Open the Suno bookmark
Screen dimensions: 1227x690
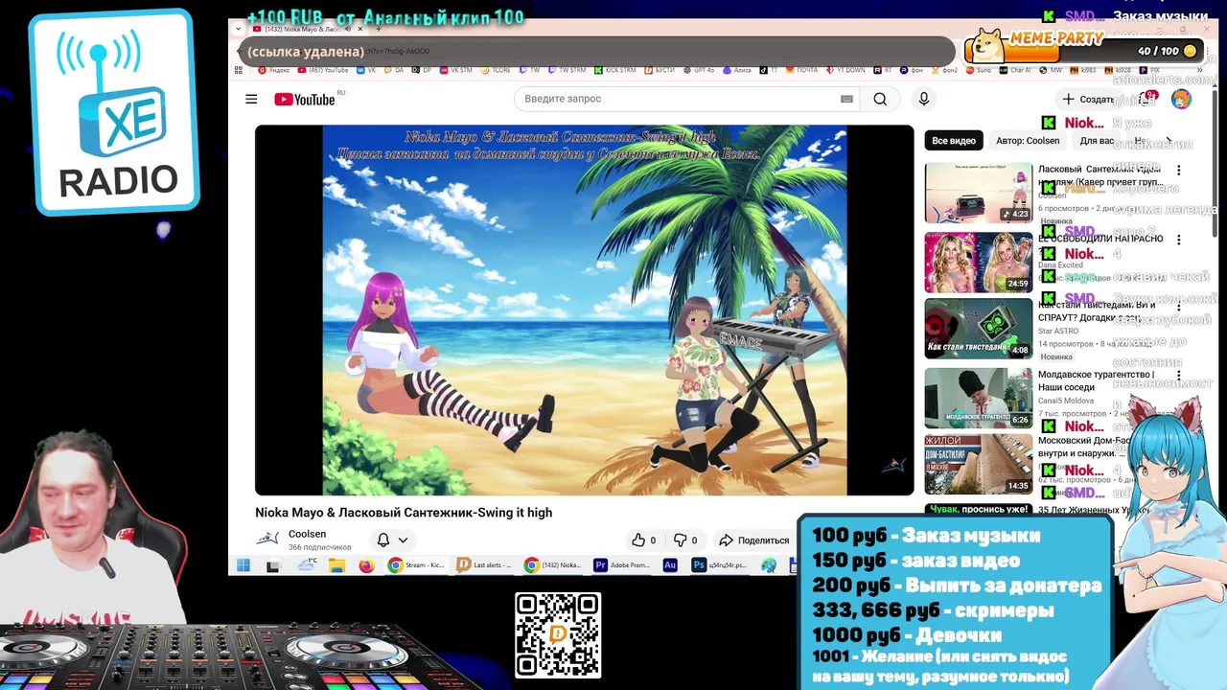(979, 70)
